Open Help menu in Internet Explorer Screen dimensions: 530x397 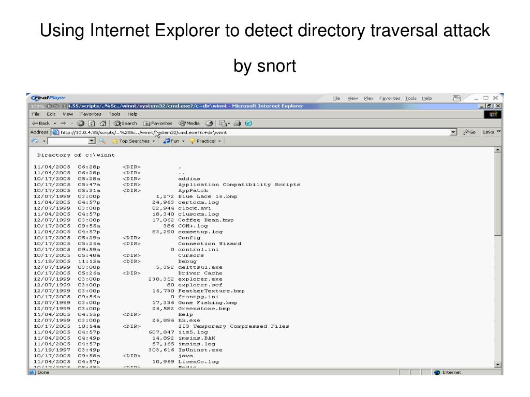pos(132,114)
